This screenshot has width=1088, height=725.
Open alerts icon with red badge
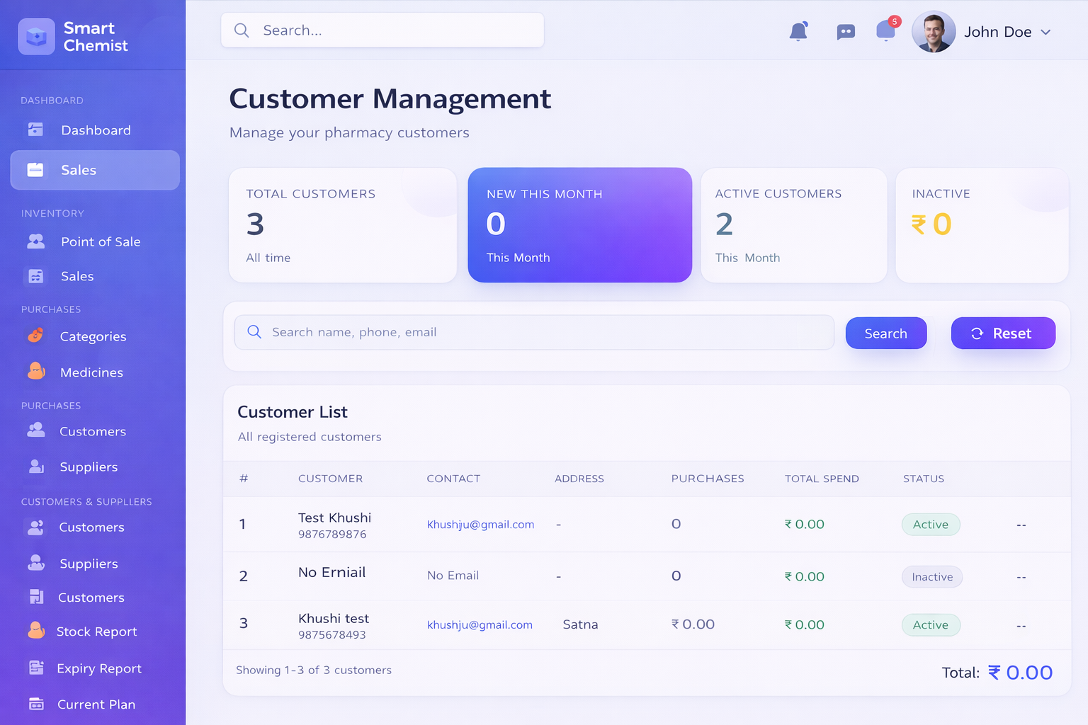886,30
